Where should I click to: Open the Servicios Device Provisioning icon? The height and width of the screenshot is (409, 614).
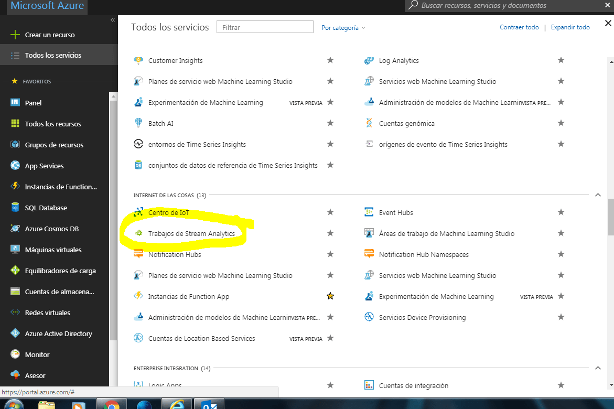(369, 317)
